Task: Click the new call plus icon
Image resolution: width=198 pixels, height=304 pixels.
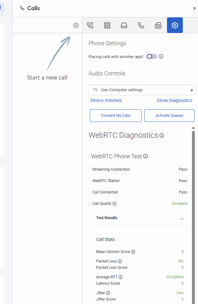Action: 76,25
